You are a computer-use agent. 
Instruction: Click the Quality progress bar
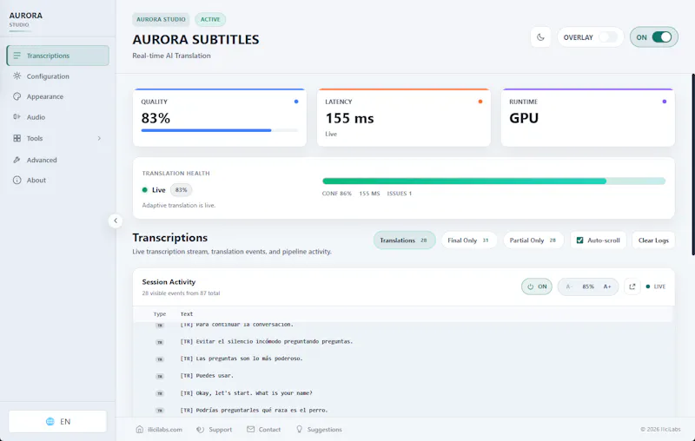click(x=220, y=130)
